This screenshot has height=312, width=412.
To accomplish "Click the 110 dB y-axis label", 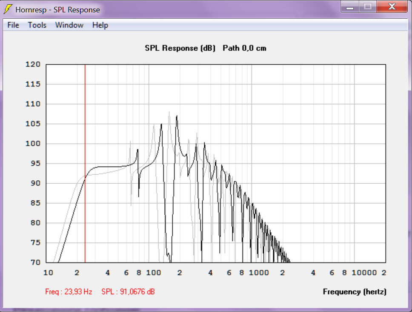I will pos(33,104).
